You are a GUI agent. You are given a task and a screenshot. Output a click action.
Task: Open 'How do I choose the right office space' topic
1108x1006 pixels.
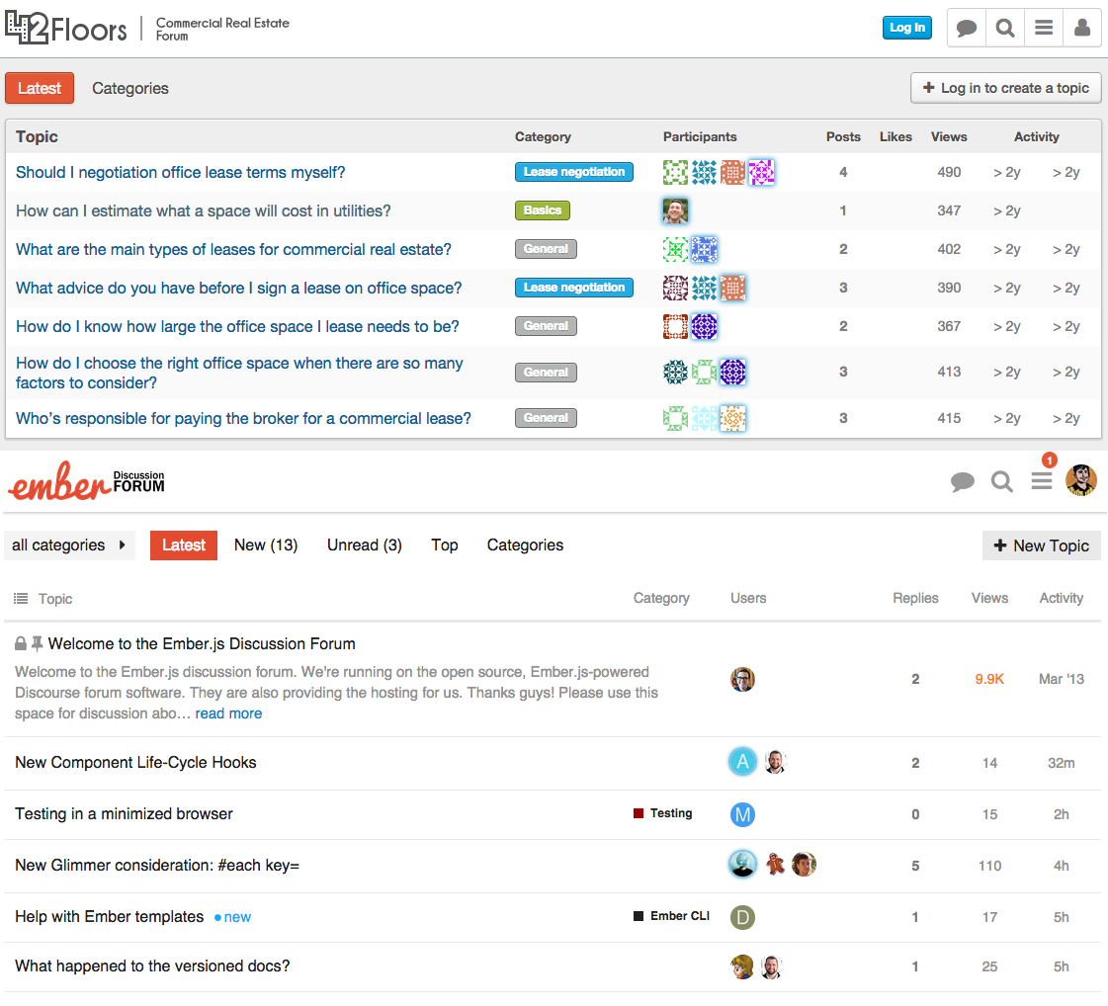pyautogui.click(x=239, y=373)
